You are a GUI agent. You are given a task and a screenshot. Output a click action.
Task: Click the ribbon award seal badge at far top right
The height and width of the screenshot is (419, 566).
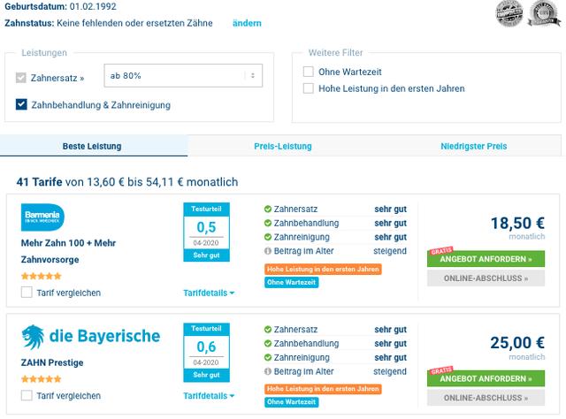[x=545, y=13]
